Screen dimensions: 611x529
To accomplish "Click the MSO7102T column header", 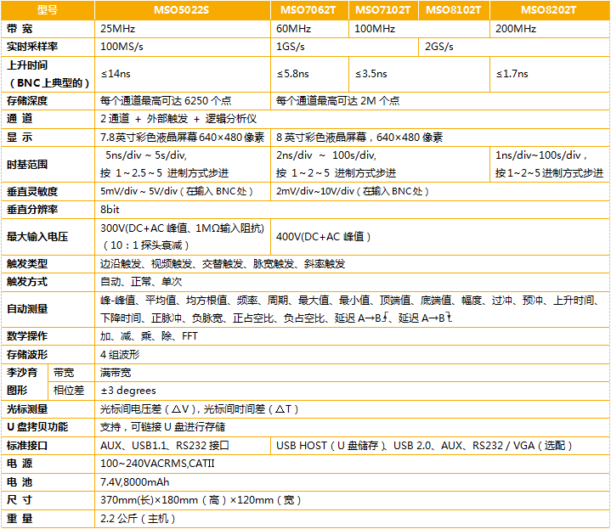I will click(x=382, y=9).
